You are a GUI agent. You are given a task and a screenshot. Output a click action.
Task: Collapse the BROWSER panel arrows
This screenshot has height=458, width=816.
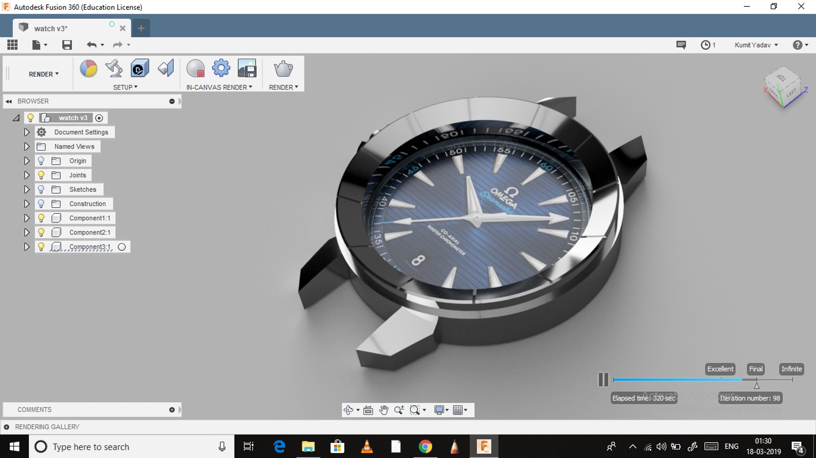(8, 101)
